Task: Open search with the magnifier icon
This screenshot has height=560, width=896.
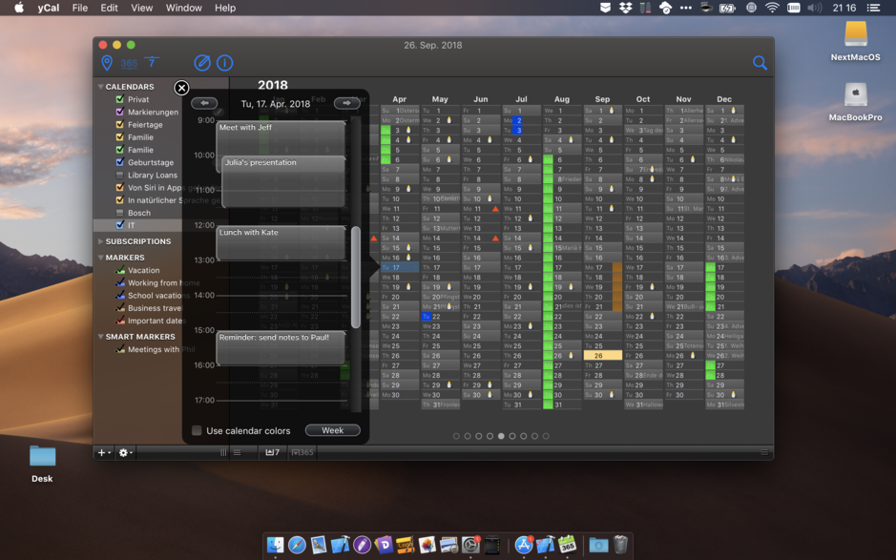Action: pos(760,63)
